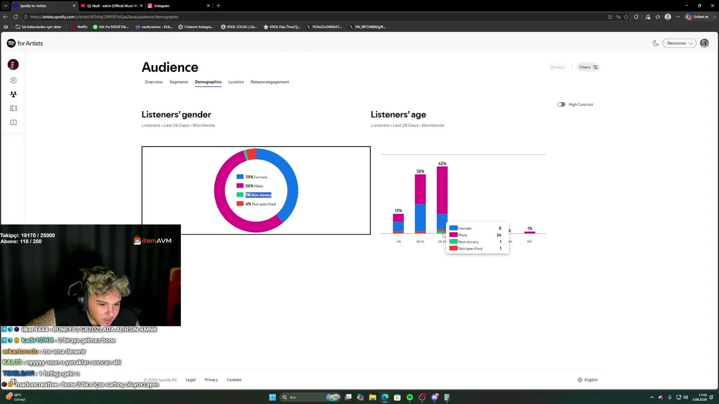Click the red Not specified swatch in gender legend
719x404 pixels.
click(x=240, y=204)
